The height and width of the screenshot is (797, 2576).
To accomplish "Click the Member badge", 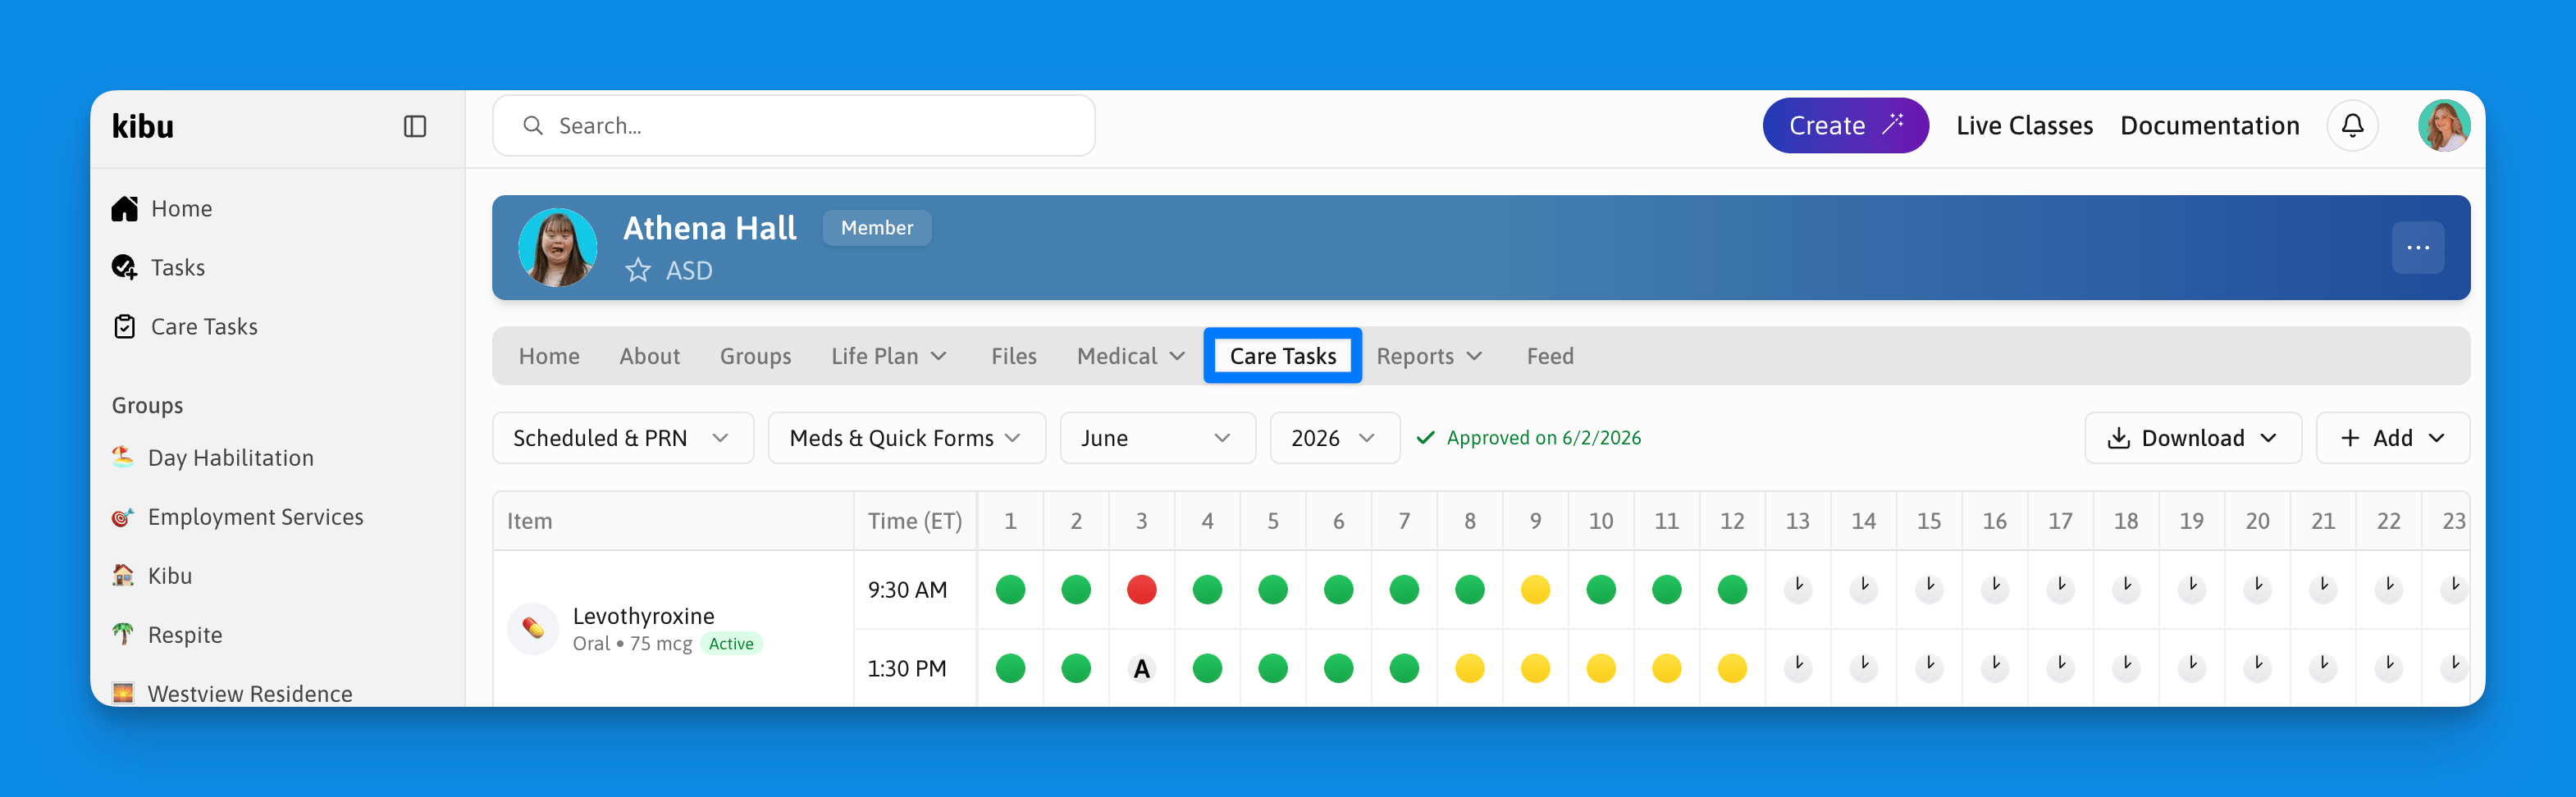I will click(x=877, y=228).
